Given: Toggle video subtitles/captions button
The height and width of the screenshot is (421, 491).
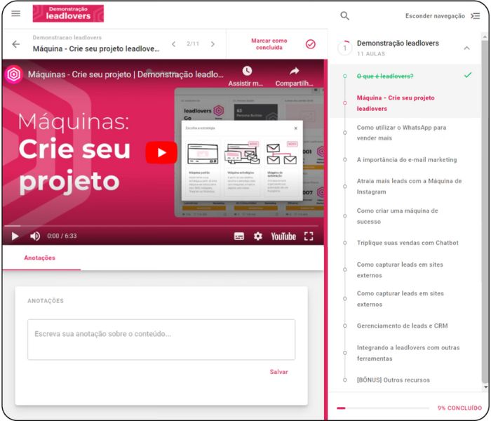Looking at the screenshot, I should (238, 236).
